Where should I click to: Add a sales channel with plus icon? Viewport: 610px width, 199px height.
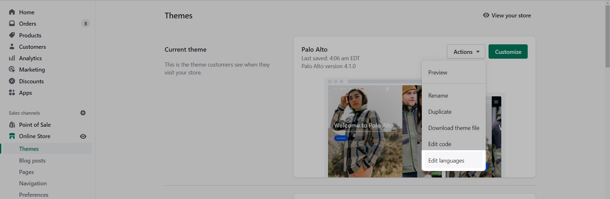coord(83,113)
